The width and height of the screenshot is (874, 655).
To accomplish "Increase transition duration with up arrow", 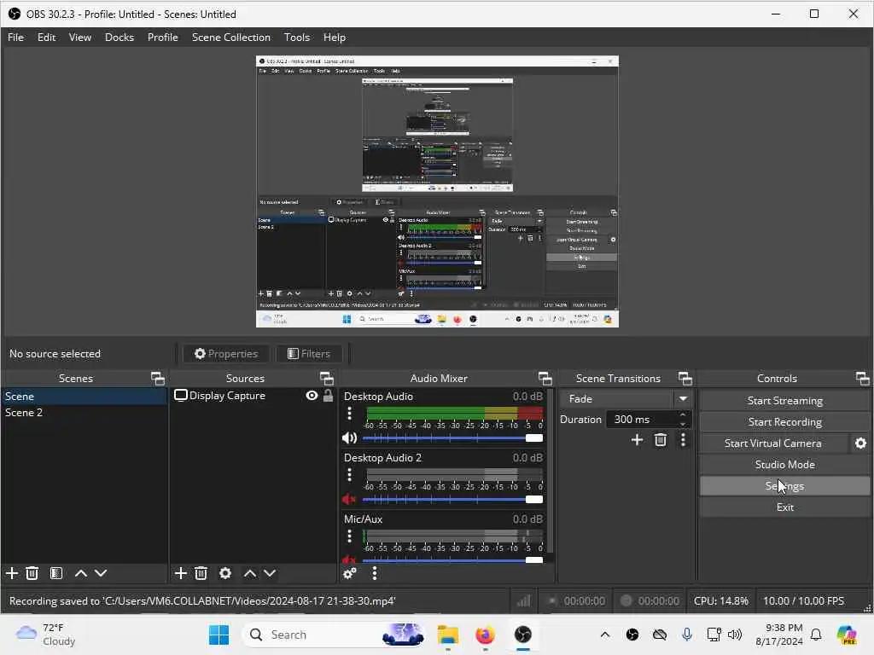I will pos(683,414).
